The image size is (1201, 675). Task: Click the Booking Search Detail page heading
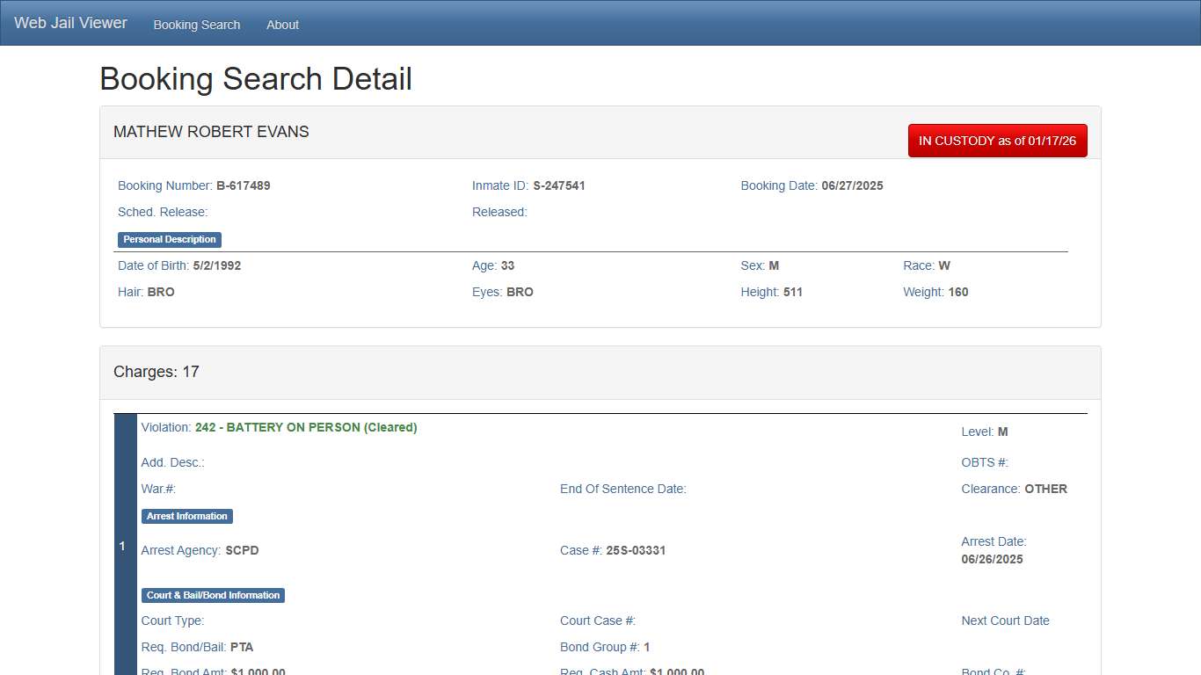pos(256,79)
